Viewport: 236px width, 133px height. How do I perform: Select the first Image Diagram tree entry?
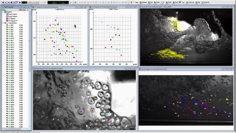click(x=13, y=14)
